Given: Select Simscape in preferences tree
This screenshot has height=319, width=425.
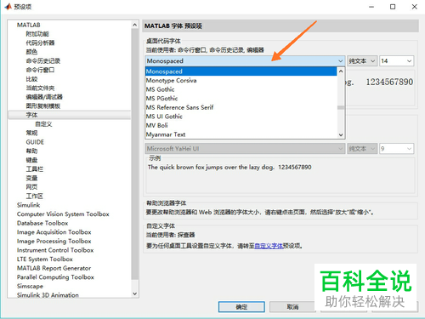Looking at the screenshot, I should tap(30, 286).
